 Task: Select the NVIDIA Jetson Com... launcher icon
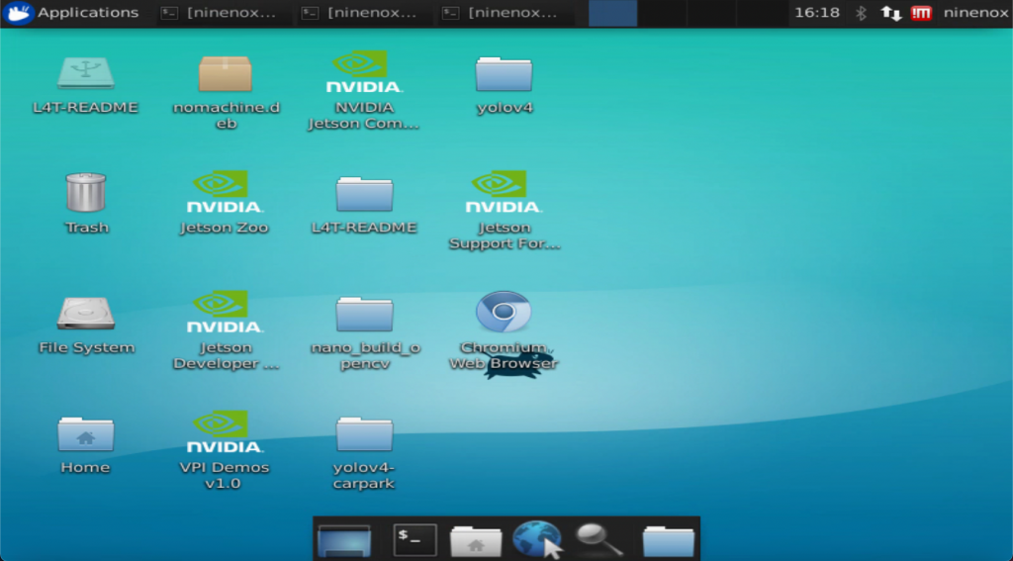[364, 71]
